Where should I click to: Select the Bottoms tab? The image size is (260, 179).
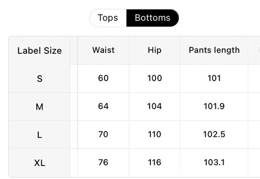(x=153, y=18)
